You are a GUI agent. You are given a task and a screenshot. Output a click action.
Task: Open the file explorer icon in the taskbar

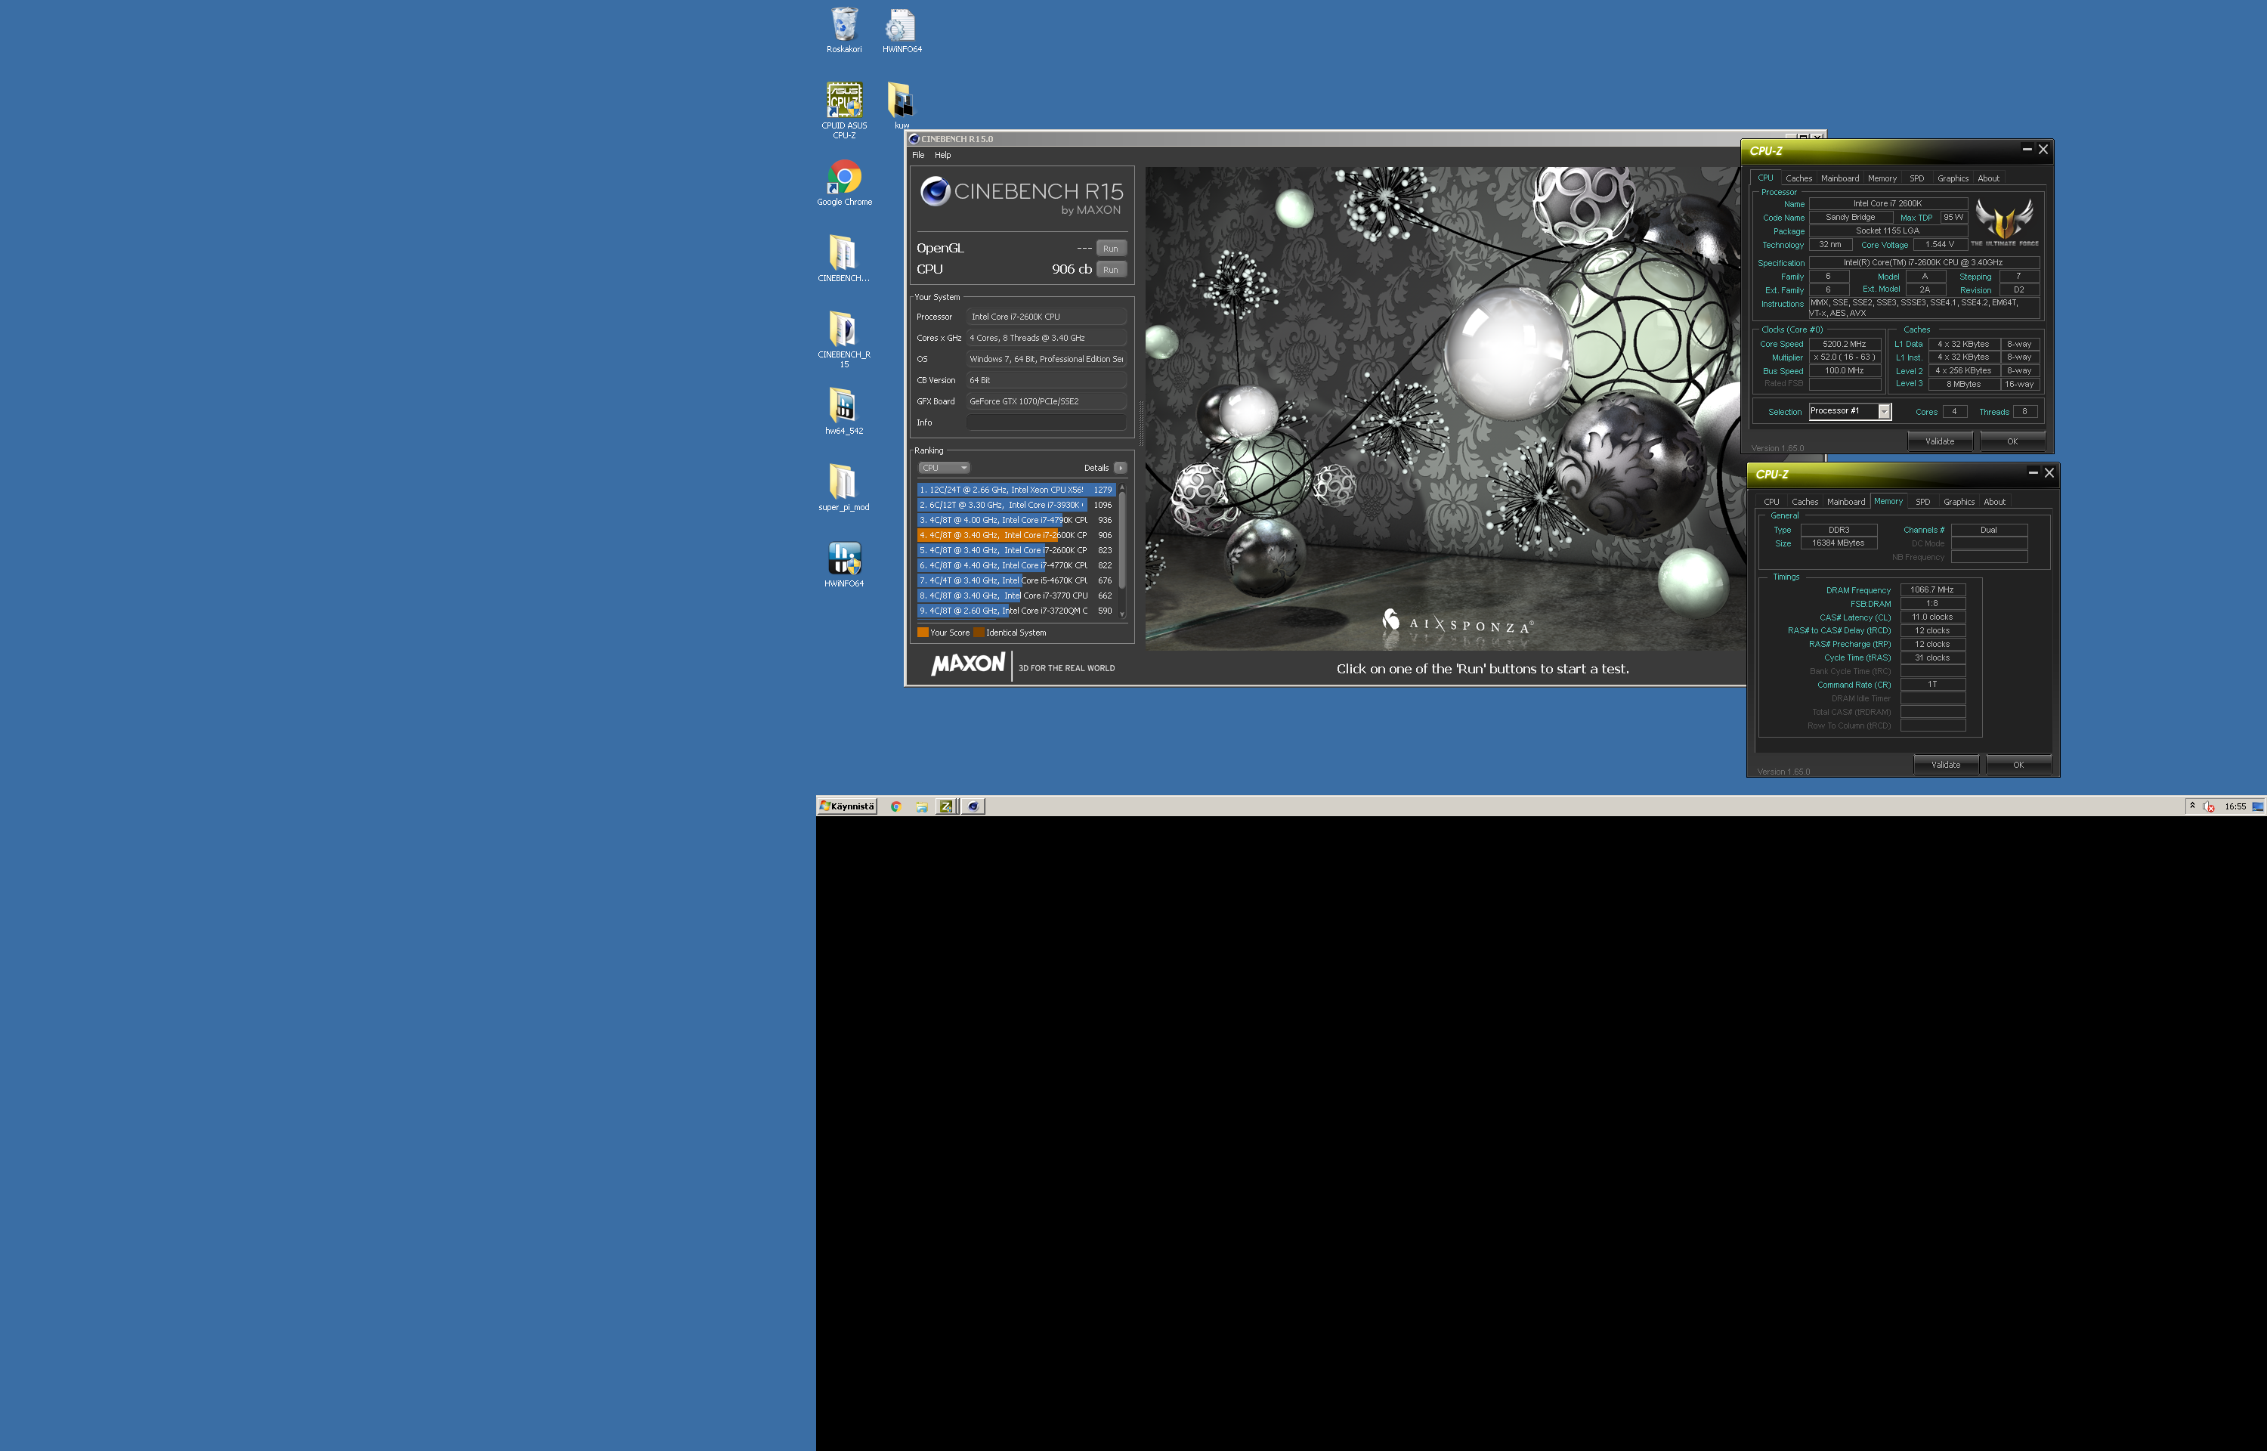(x=921, y=806)
